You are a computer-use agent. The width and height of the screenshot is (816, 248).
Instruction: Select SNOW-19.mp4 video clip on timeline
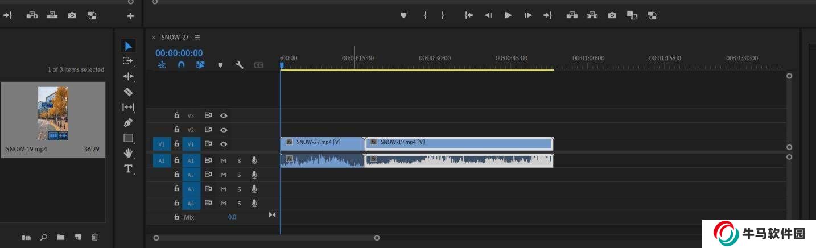459,143
